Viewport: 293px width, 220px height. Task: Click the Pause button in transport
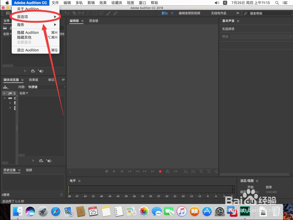click(122, 171)
